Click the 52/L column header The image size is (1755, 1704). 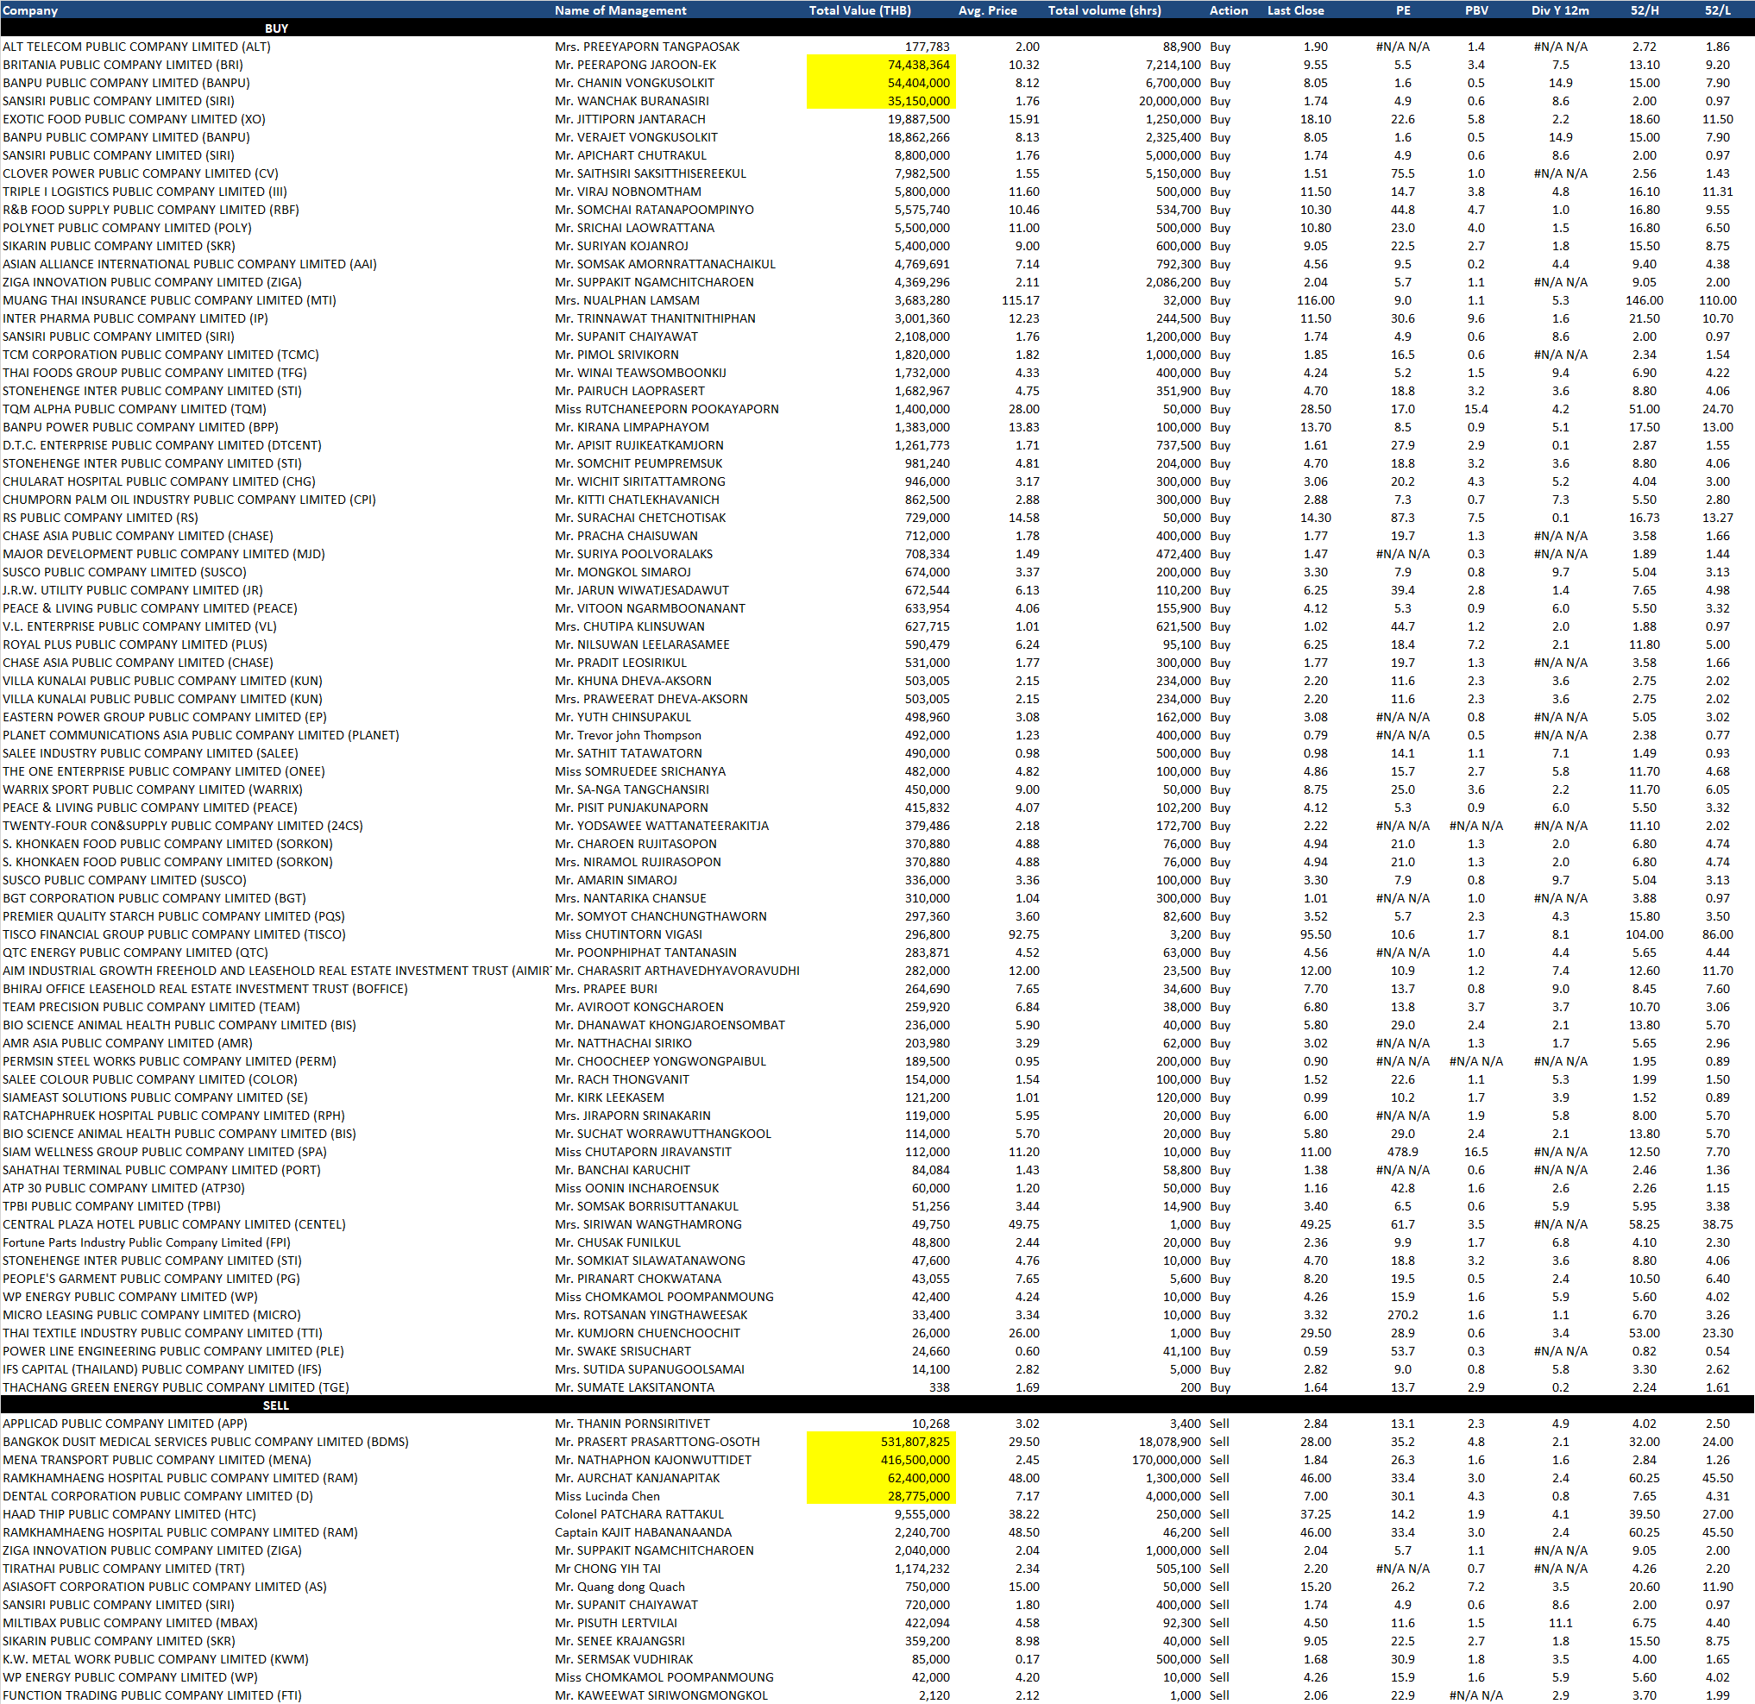click(x=1717, y=9)
